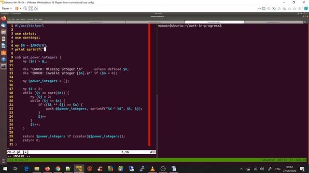
Task: Open the Windows clock and calendar
Action: [290, 169]
